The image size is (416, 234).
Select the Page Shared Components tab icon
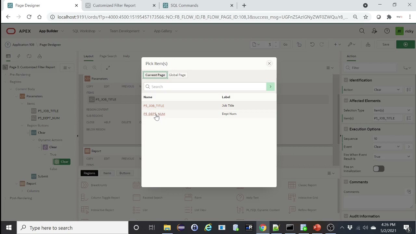39,56
